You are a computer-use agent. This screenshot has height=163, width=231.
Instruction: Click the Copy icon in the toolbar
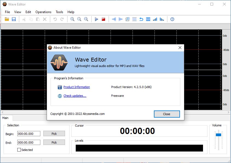(31, 19)
